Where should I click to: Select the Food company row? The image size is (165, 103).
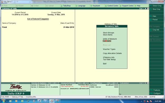[x=38, y=27]
